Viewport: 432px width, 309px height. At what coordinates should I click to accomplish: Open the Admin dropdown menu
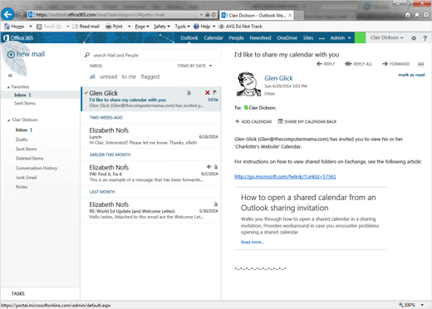pyautogui.click(x=341, y=38)
